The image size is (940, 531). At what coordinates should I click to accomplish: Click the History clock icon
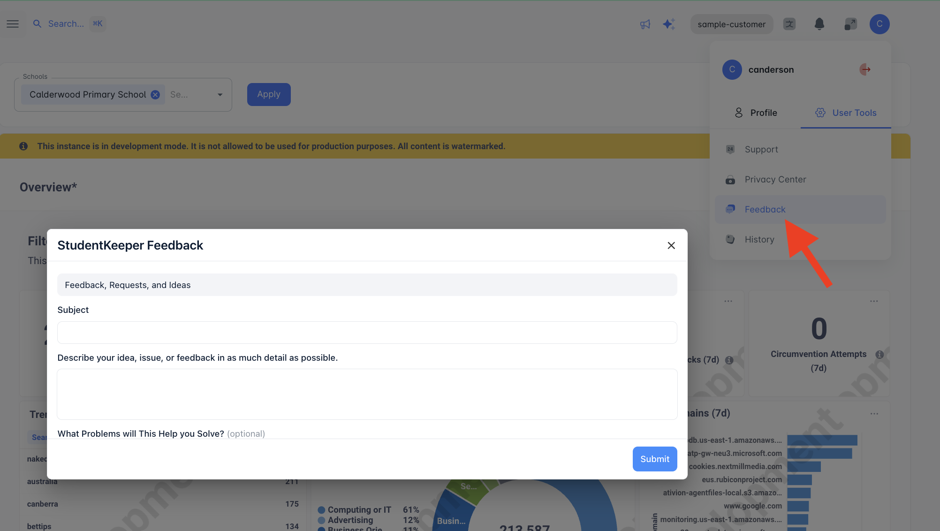[730, 239]
